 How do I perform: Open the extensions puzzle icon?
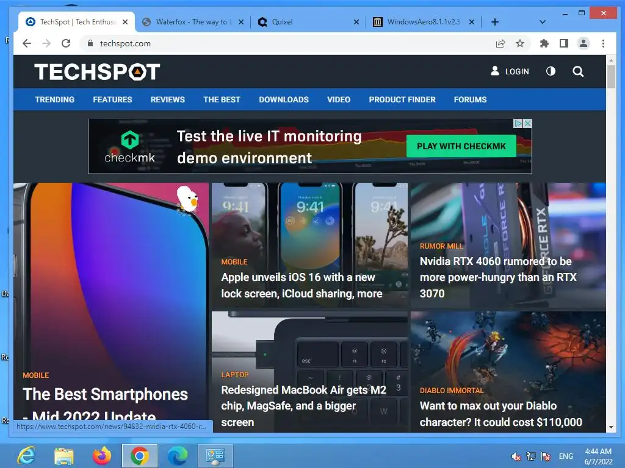click(x=544, y=43)
